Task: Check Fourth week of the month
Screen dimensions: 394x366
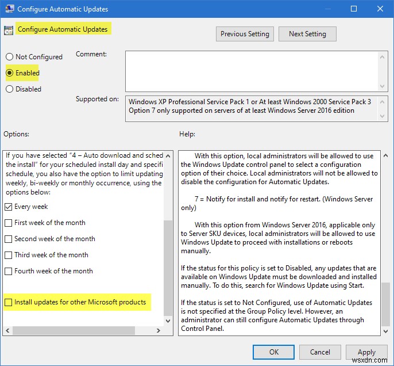Action: [8, 271]
